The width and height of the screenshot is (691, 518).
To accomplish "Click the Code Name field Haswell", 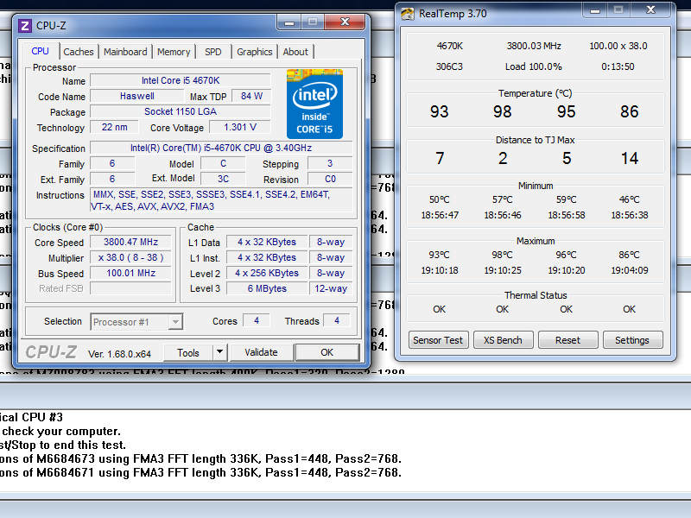I will (x=137, y=96).
